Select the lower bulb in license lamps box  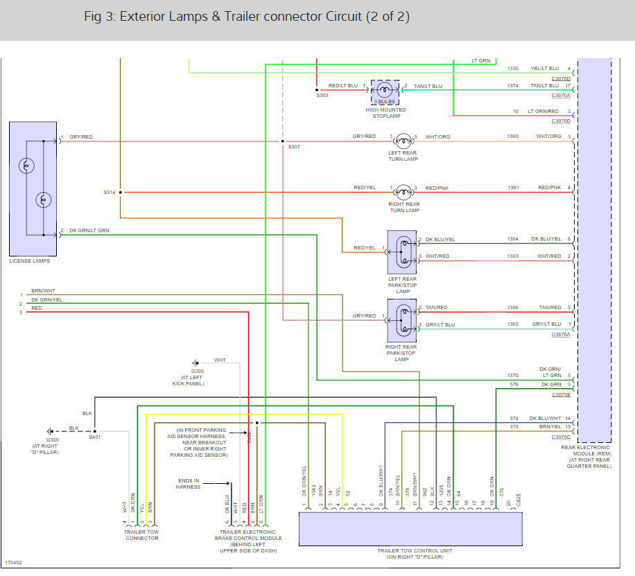44,200
